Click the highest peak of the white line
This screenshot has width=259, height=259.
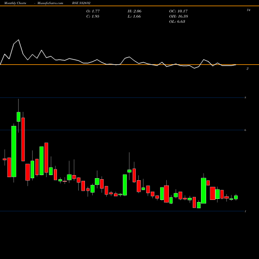click(x=19, y=40)
